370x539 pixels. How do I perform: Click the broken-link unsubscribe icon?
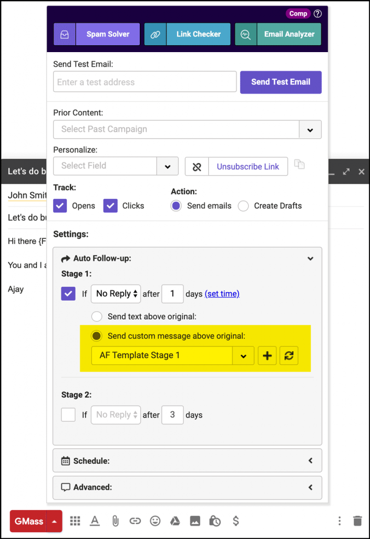(197, 166)
